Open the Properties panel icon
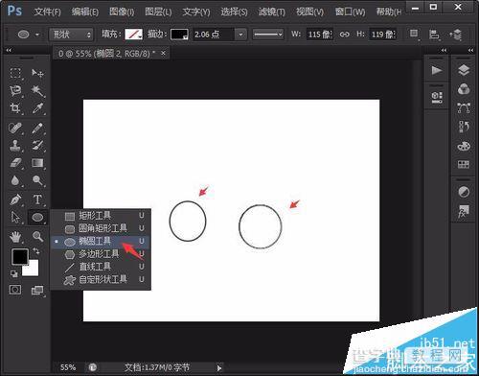The image size is (479, 376). click(437, 97)
